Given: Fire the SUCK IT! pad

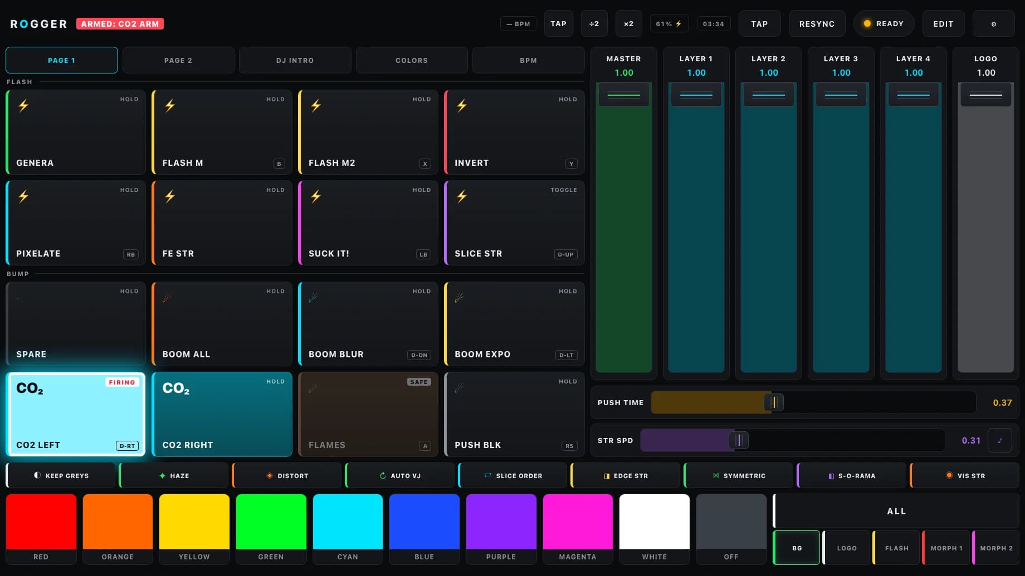Looking at the screenshot, I should point(368,223).
